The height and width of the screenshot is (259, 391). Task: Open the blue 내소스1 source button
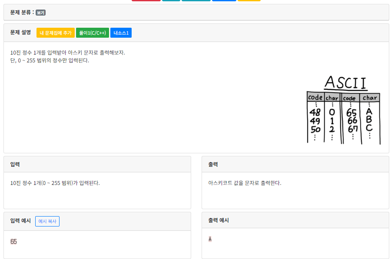pos(120,32)
